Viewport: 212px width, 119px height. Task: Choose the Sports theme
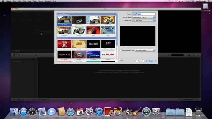pyautogui.click(x=108, y=31)
